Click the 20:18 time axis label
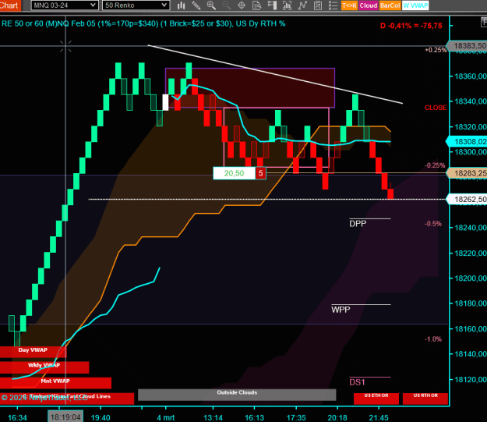Image resolution: width=487 pixels, height=422 pixels. tap(337, 417)
